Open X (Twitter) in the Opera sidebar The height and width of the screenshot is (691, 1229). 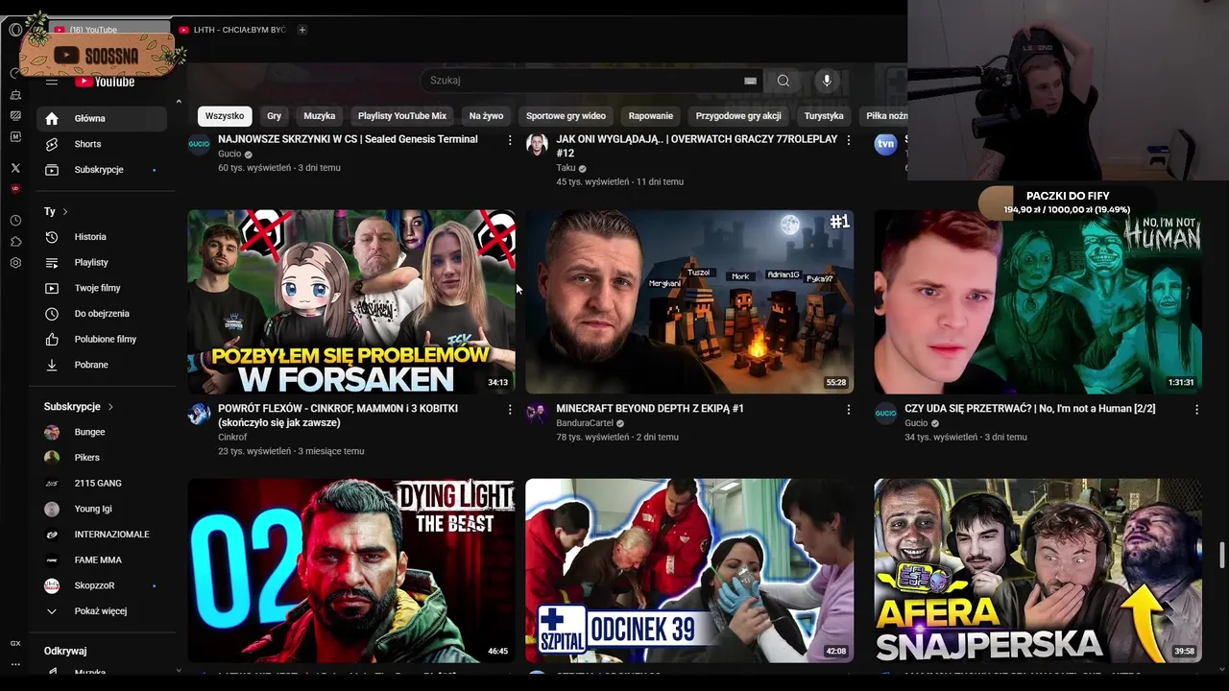point(15,168)
